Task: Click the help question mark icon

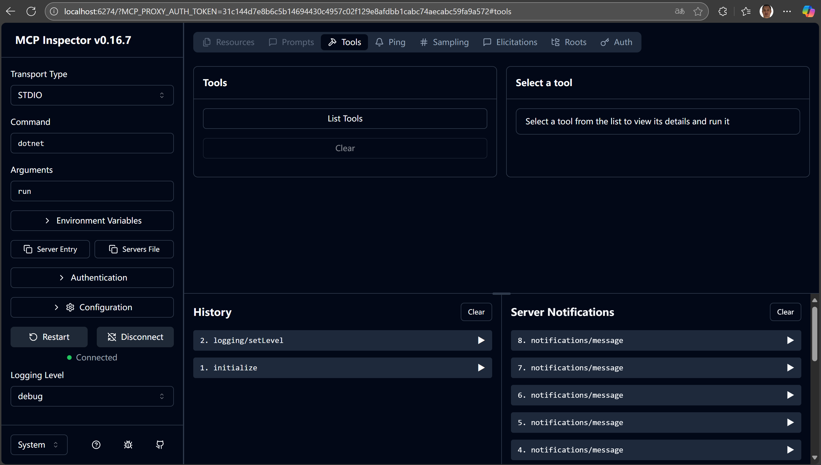Action: click(x=96, y=444)
